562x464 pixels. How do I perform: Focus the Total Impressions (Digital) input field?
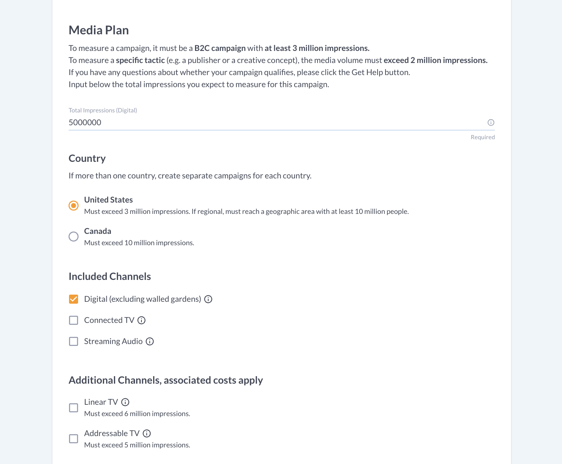(275, 122)
